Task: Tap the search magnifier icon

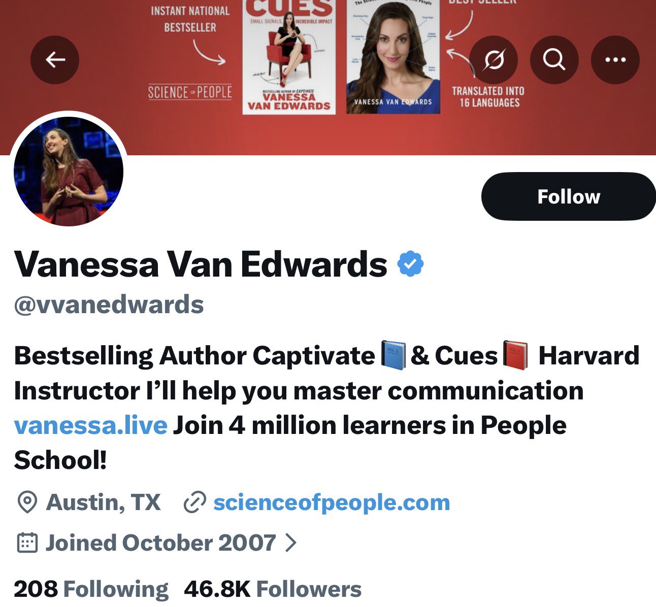Action: click(x=554, y=60)
